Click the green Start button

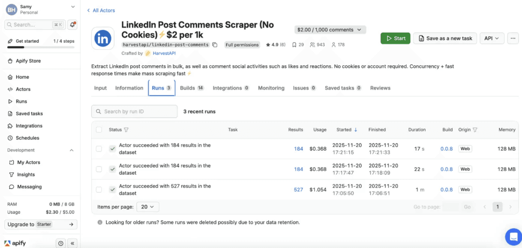[x=395, y=38]
